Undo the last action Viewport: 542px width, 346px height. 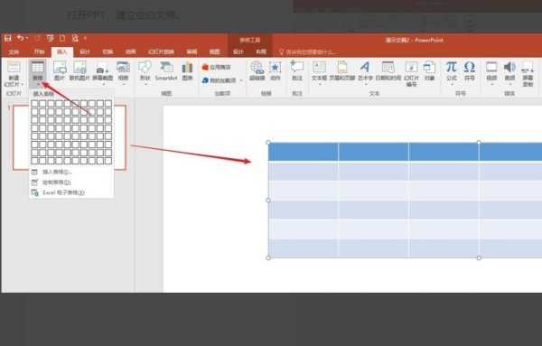point(20,38)
